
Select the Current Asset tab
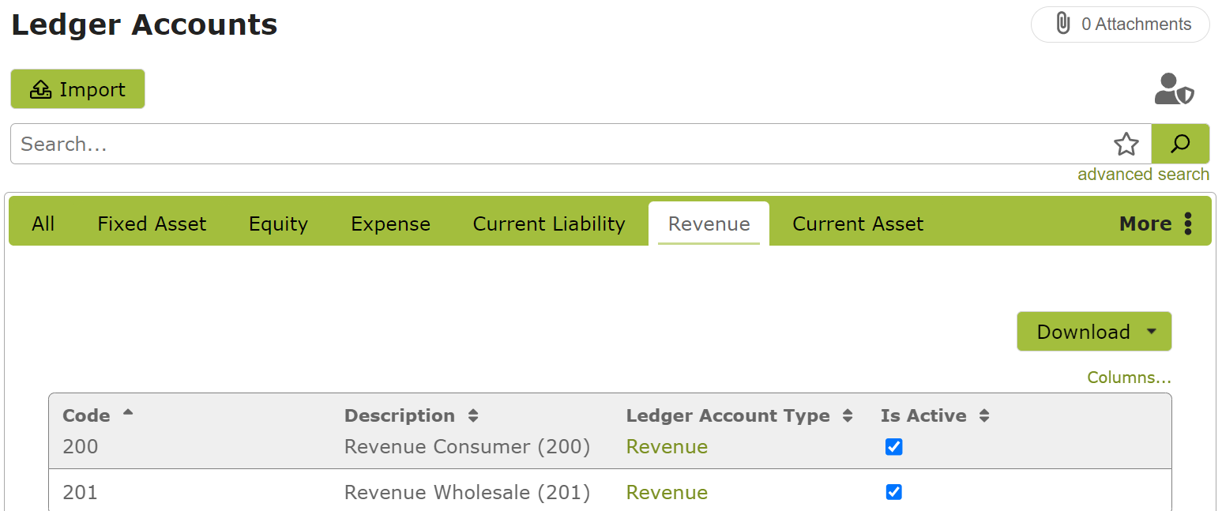click(858, 224)
